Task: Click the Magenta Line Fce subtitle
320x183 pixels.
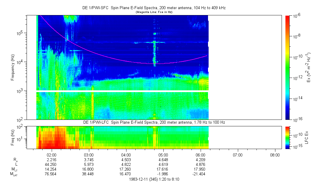Action: tap(154, 12)
